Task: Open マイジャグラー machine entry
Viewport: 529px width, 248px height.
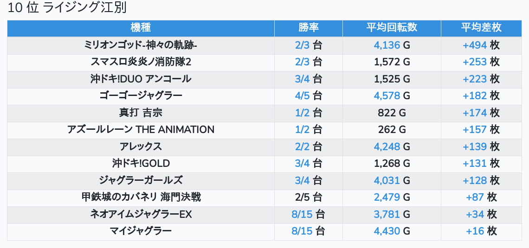Action: [141, 231]
